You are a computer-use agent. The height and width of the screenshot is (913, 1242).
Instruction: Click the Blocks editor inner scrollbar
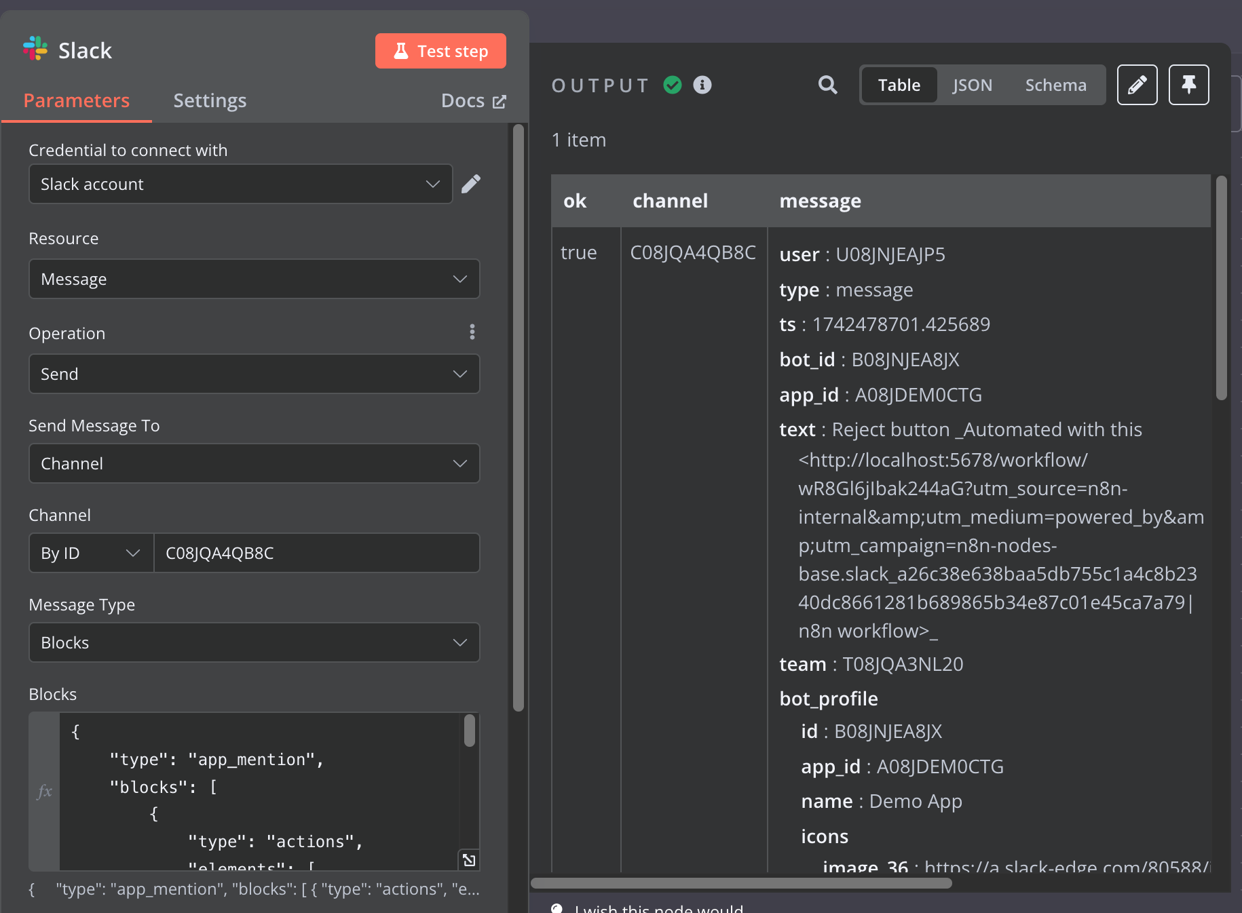click(x=470, y=731)
